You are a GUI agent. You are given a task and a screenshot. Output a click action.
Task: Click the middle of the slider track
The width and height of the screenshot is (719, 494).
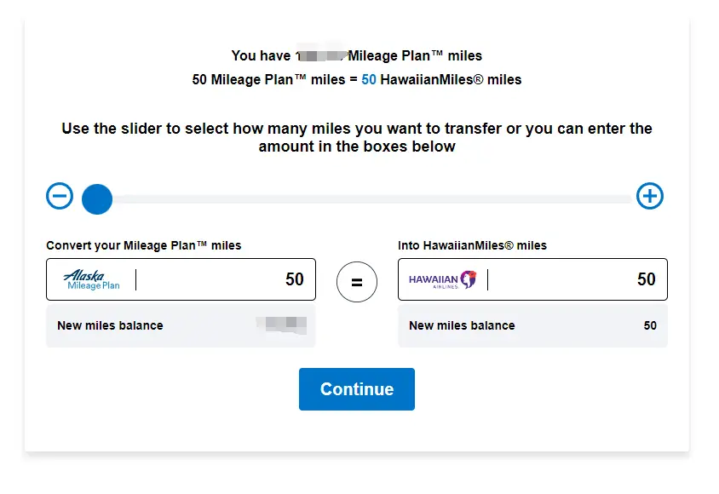375,199
